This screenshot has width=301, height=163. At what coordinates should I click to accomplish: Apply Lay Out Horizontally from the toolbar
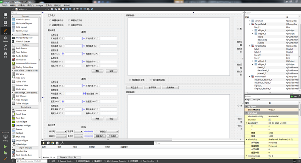click(x=67, y=9)
